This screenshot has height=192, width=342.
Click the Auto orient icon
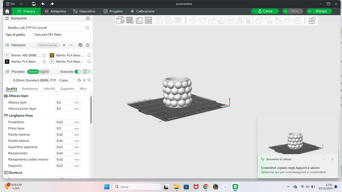pos(139,20)
